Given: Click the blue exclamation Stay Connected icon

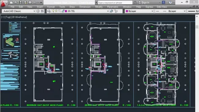Looking at the screenshot, I should click(x=163, y=2).
